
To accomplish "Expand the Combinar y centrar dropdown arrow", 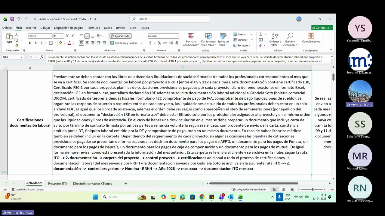I will click(141, 43).
